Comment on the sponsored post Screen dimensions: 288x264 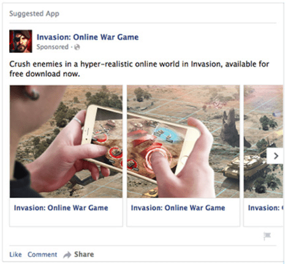coord(42,254)
